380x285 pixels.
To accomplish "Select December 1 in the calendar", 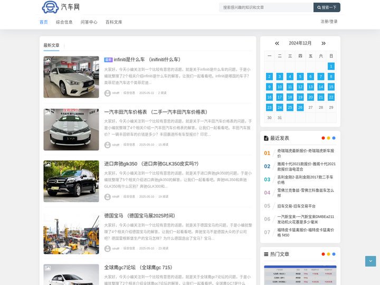I will tap(331, 66).
